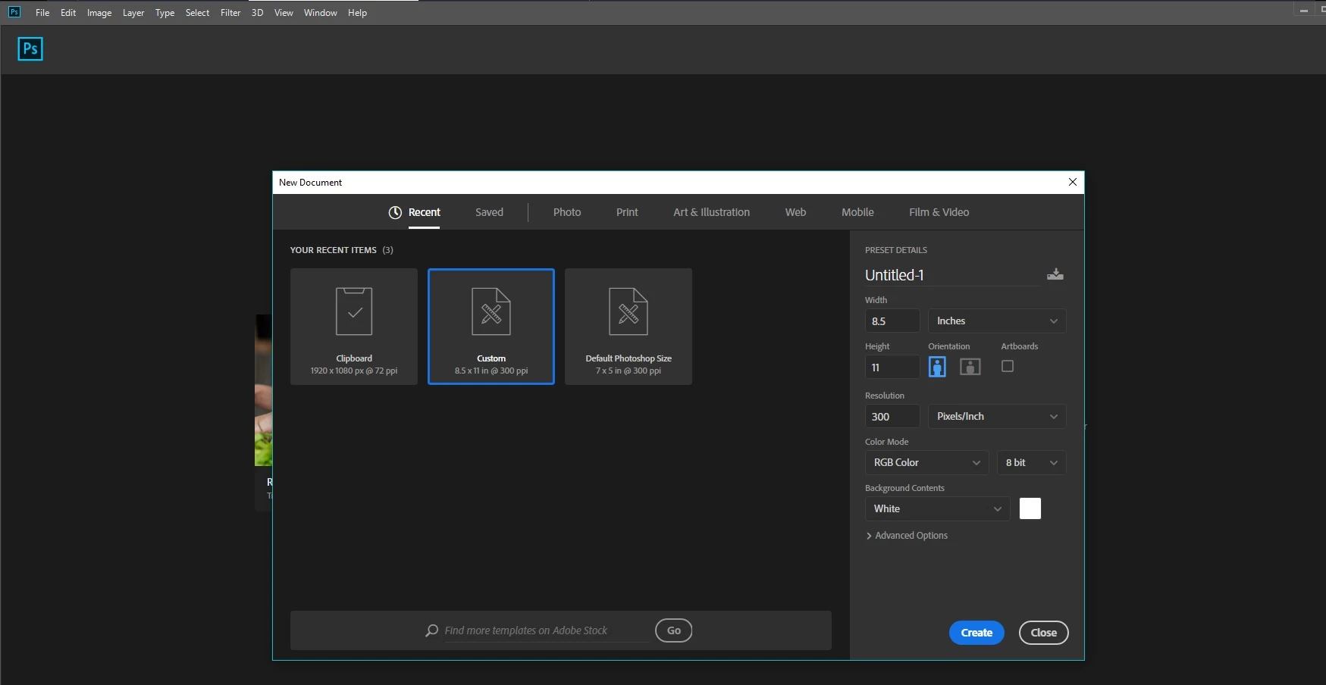Viewport: 1326px width, 685px height.
Task: Click the Recent clock icon
Action: 395,213
